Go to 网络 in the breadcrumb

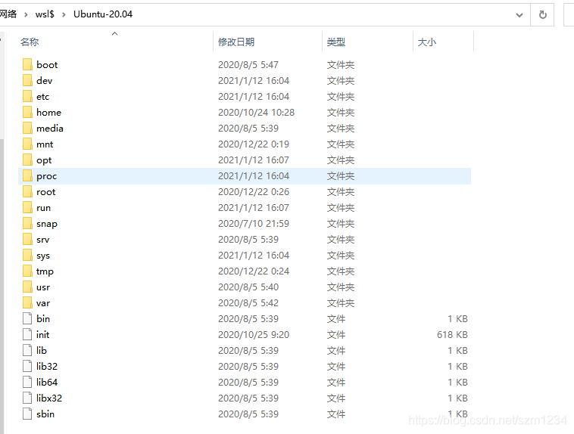click(8, 14)
